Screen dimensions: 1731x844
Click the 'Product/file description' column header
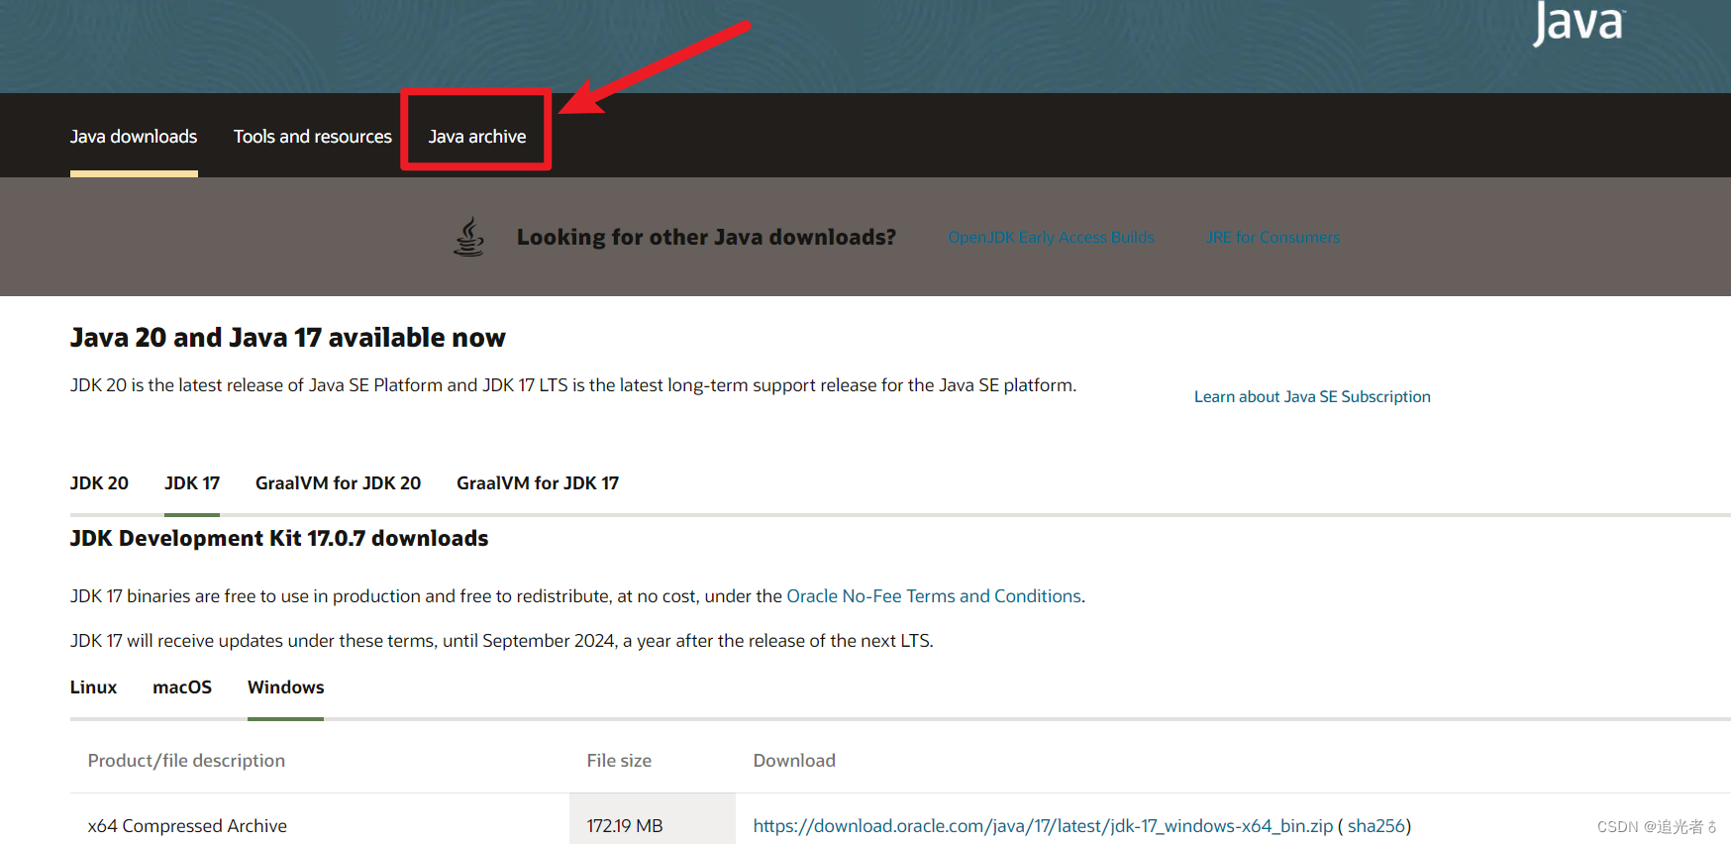(186, 761)
